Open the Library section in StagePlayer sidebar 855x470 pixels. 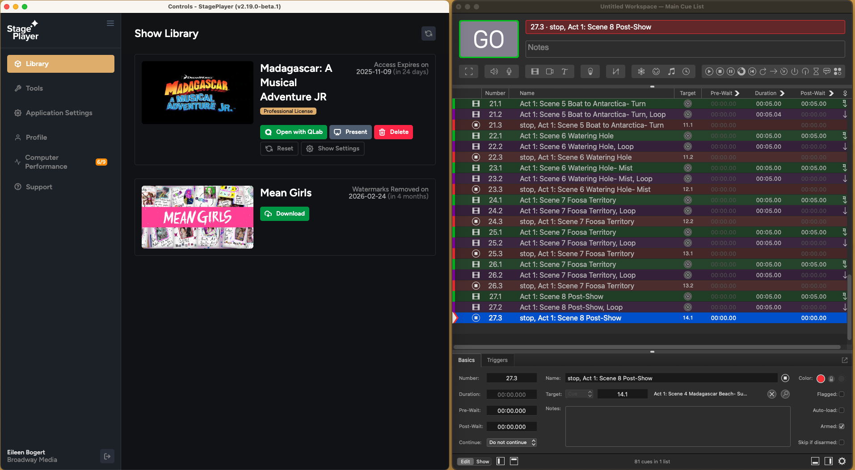[61, 64]
